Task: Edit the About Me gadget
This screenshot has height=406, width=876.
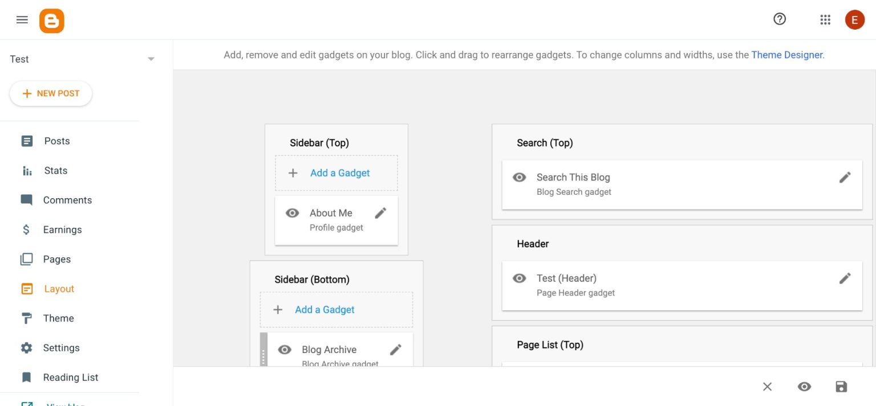Action: (380, 212)
